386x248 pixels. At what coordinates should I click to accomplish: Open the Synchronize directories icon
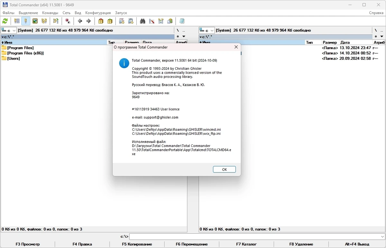click(161, 21)
